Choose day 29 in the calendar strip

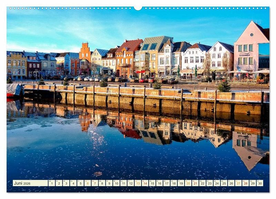pyautogui.click(x=253, y=183)
